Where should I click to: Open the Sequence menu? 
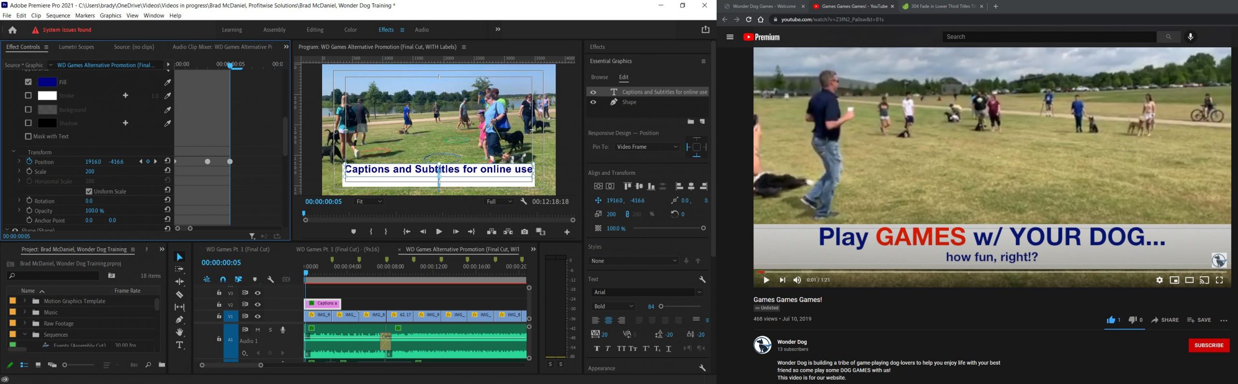click(58, 15)
